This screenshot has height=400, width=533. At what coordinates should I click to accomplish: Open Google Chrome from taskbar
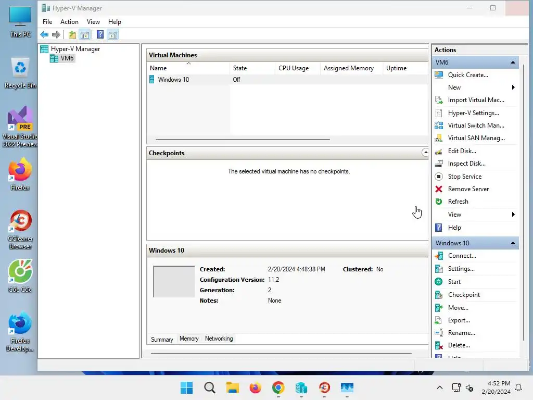[x=278, y=387]
